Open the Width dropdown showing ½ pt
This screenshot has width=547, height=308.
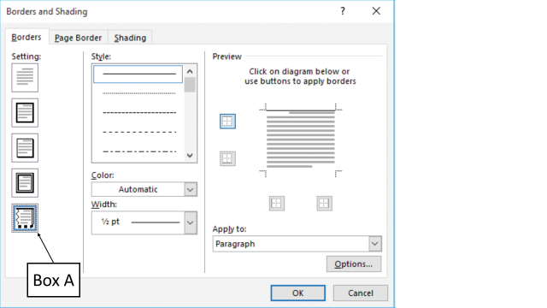pos(144,222)
